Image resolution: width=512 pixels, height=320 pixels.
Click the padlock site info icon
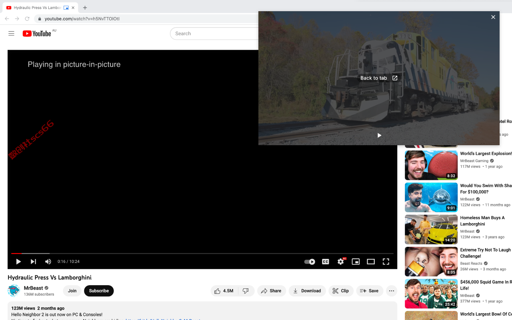tap(39, 19)
